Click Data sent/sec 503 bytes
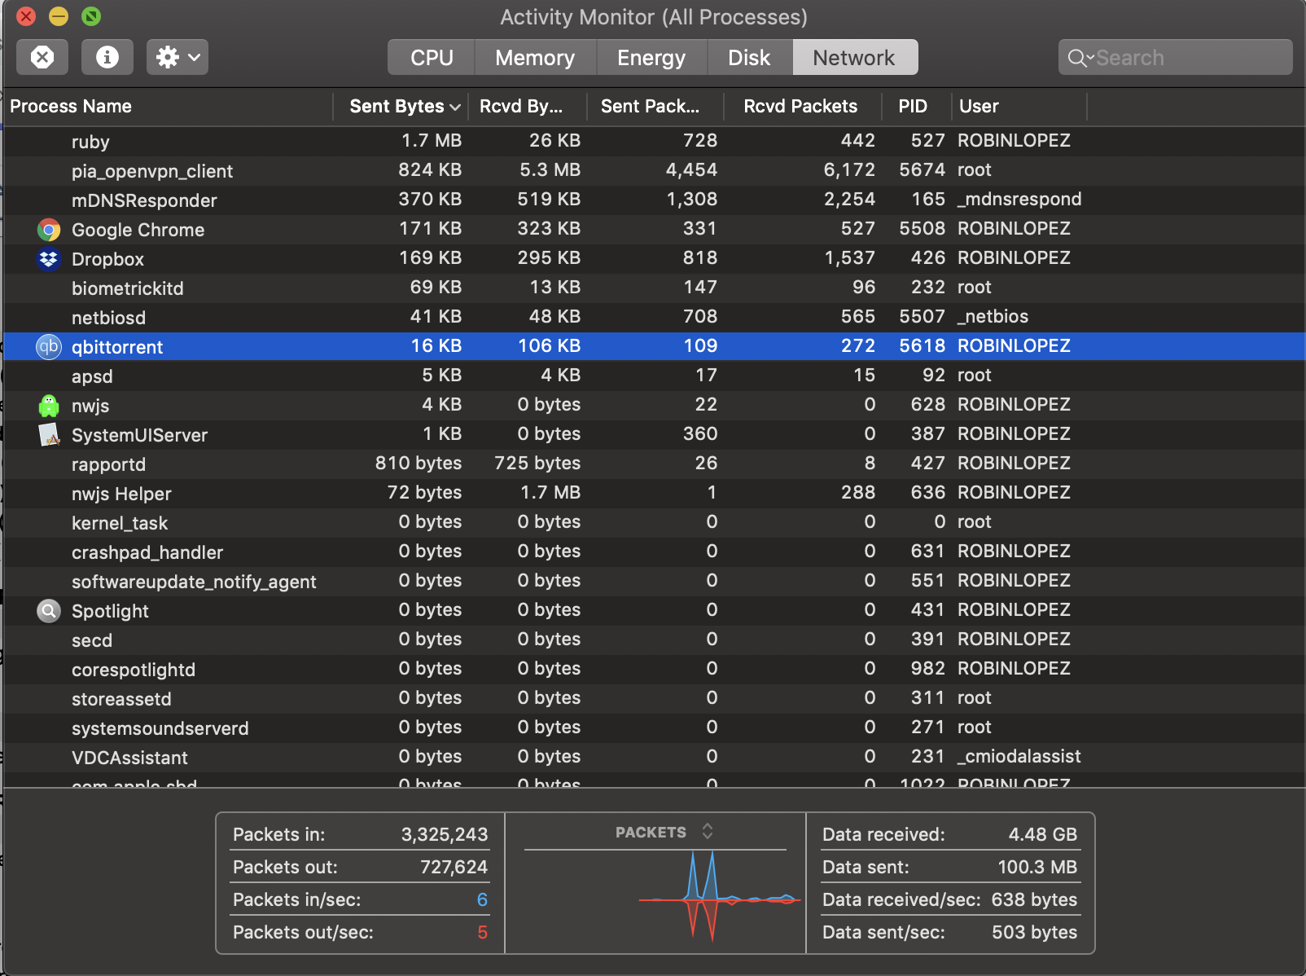This screenshot has height=976, width=1306. coord(1034,932)
